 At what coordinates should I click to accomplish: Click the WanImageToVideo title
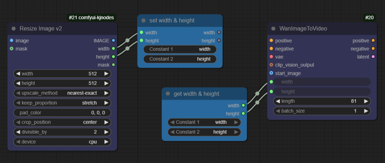pos(303,28)
